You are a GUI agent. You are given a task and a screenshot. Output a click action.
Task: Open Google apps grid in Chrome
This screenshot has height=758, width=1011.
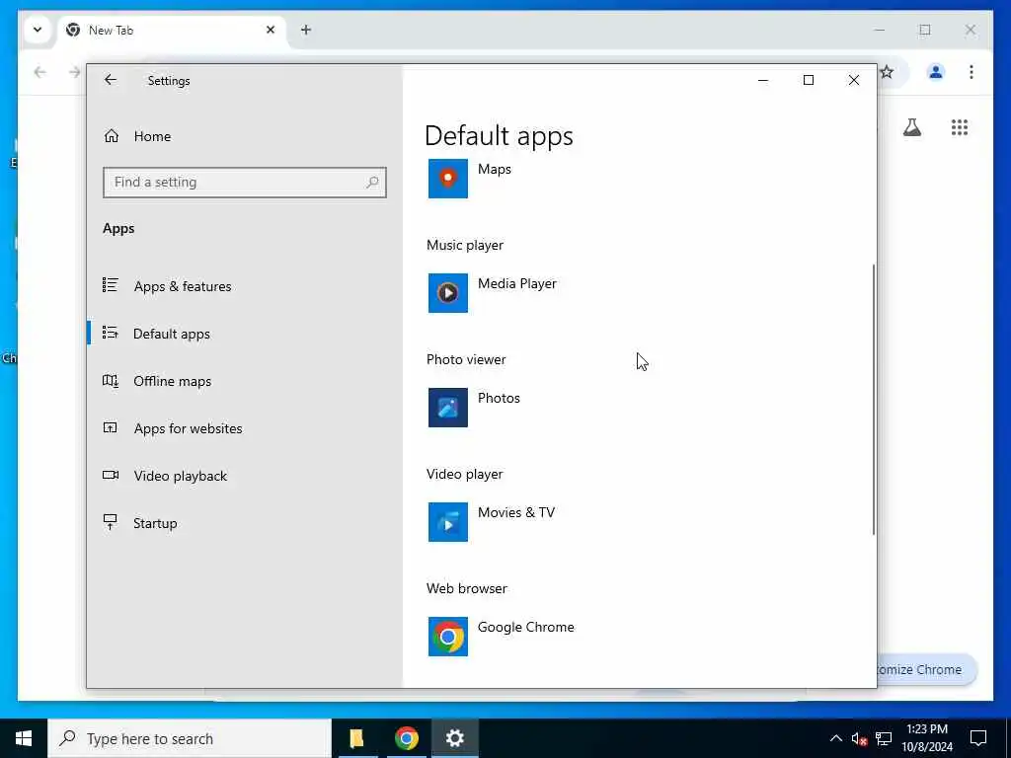coord(960,127)
